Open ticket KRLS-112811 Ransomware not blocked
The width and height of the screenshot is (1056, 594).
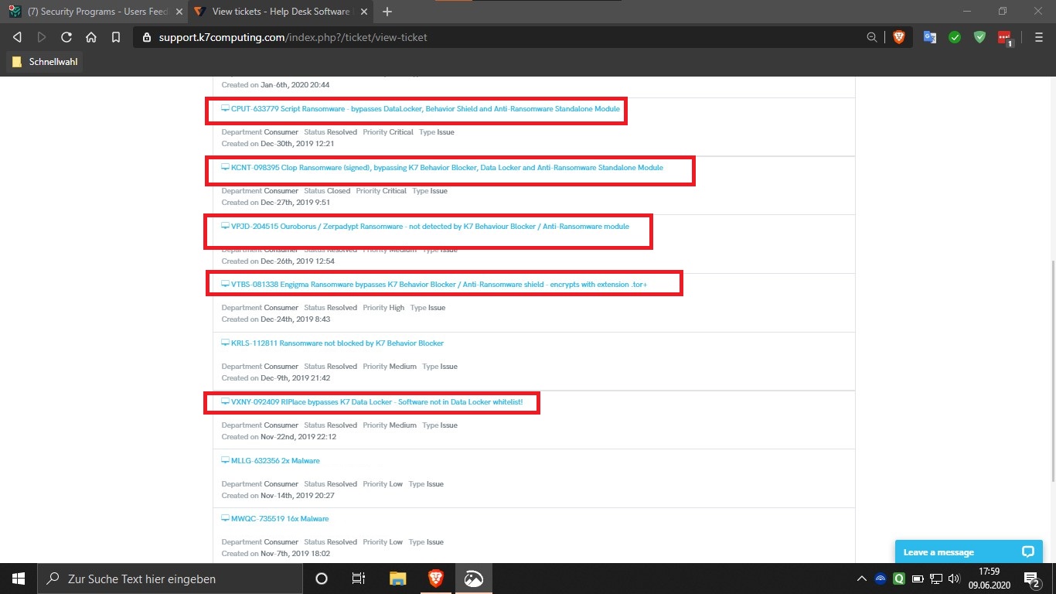[337, 343]
